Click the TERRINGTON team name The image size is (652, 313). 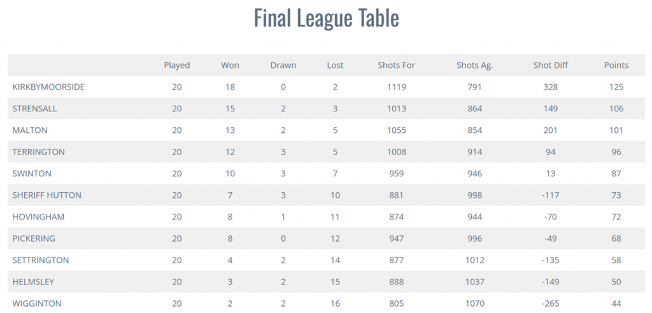pyautogui.click(x=39, y=151)
